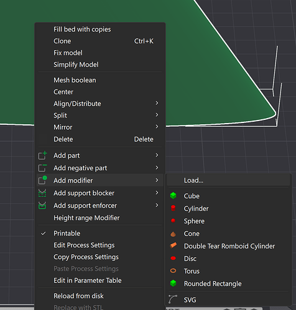Viewport: 296px width, 310px height.
Task: Open Simplify Model
Action: coord(99,65)
